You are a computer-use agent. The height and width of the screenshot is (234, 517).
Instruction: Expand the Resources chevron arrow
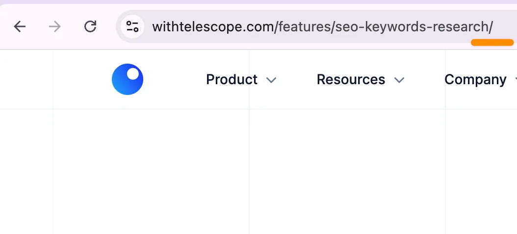point(399,80)
